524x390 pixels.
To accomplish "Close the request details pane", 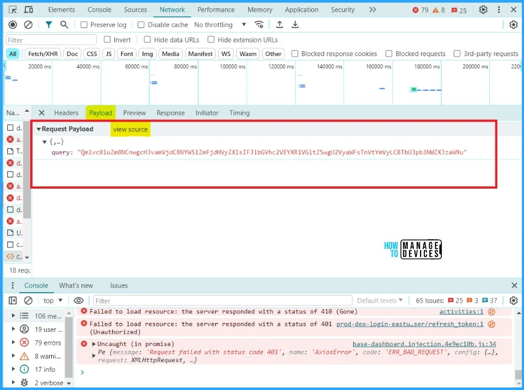I will [x=41, y=113].
